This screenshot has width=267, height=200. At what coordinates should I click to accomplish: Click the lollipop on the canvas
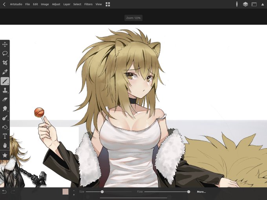pos(39,112)
